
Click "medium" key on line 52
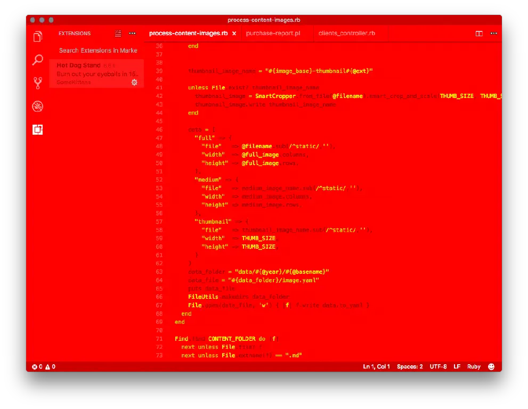coord(208,179)
